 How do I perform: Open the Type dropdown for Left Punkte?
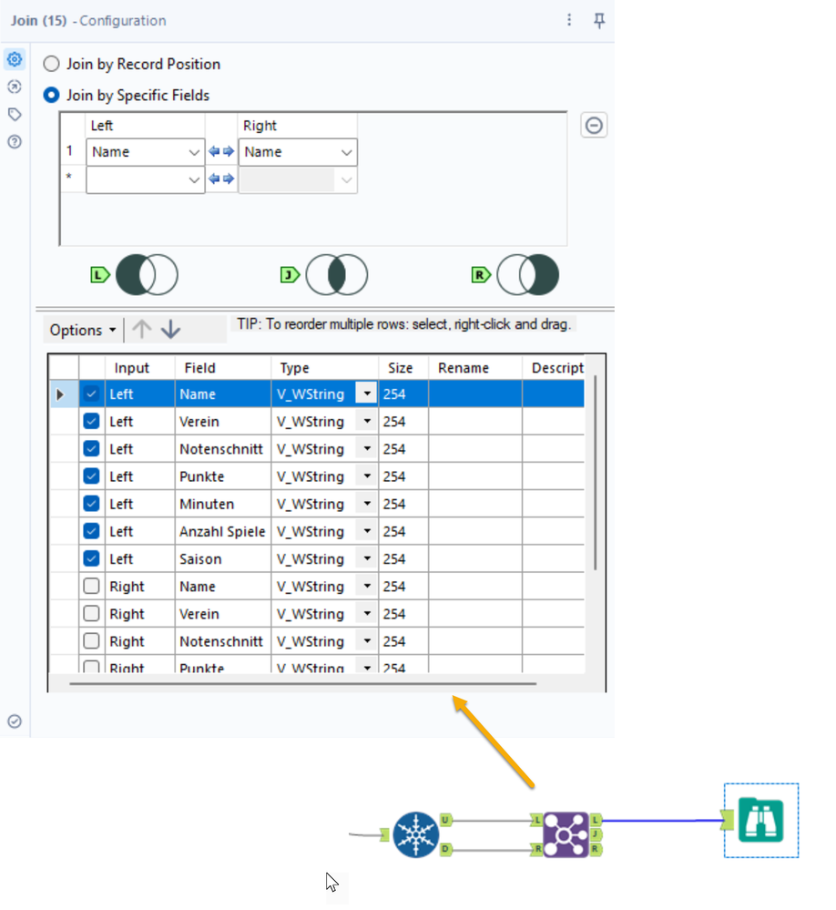[x=367, y=475]
